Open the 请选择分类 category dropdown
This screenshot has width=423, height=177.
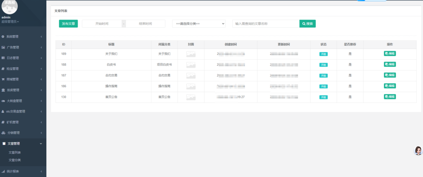[199, 24]
